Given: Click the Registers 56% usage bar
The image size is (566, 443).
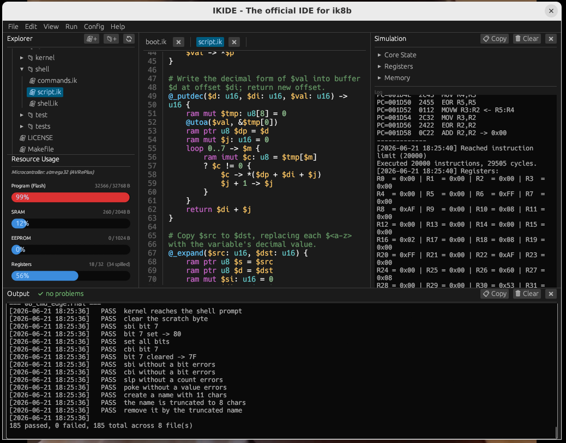Looking at the screenshot, I should click(70, 276).
